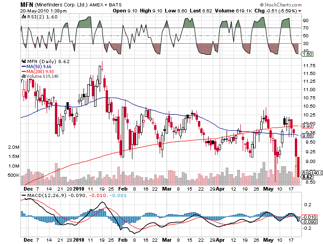
Task: Click the green 1.60 RSI value tag
Action: [307, 54]
